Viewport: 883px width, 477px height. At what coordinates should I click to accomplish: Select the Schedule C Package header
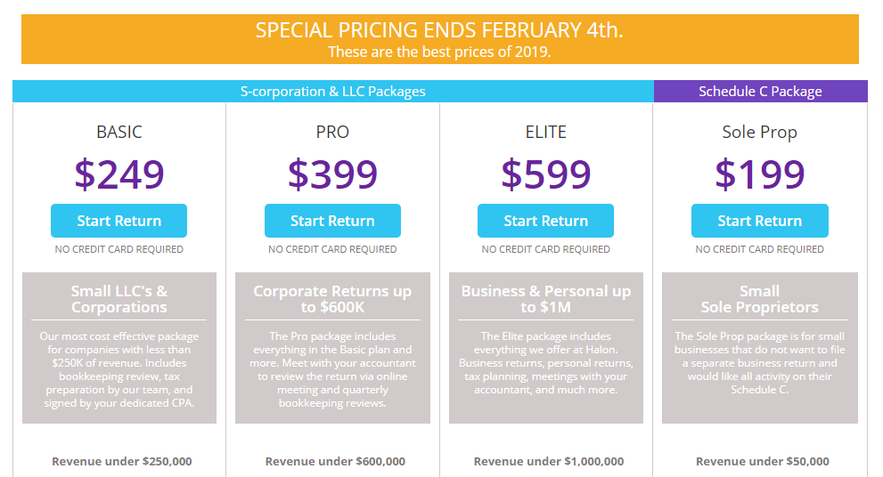760,91
